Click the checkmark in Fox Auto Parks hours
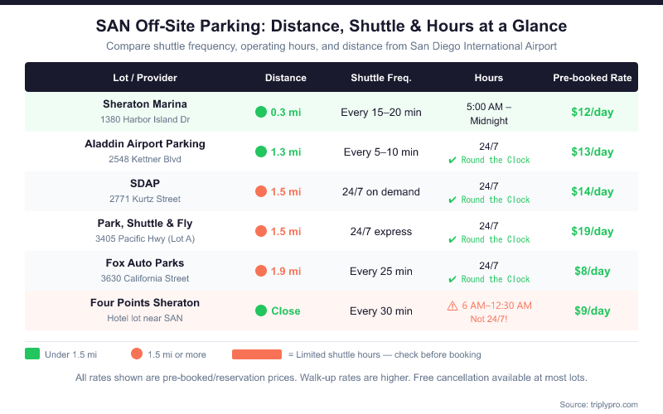Viewport: 663px width, 414px height. 452,279
